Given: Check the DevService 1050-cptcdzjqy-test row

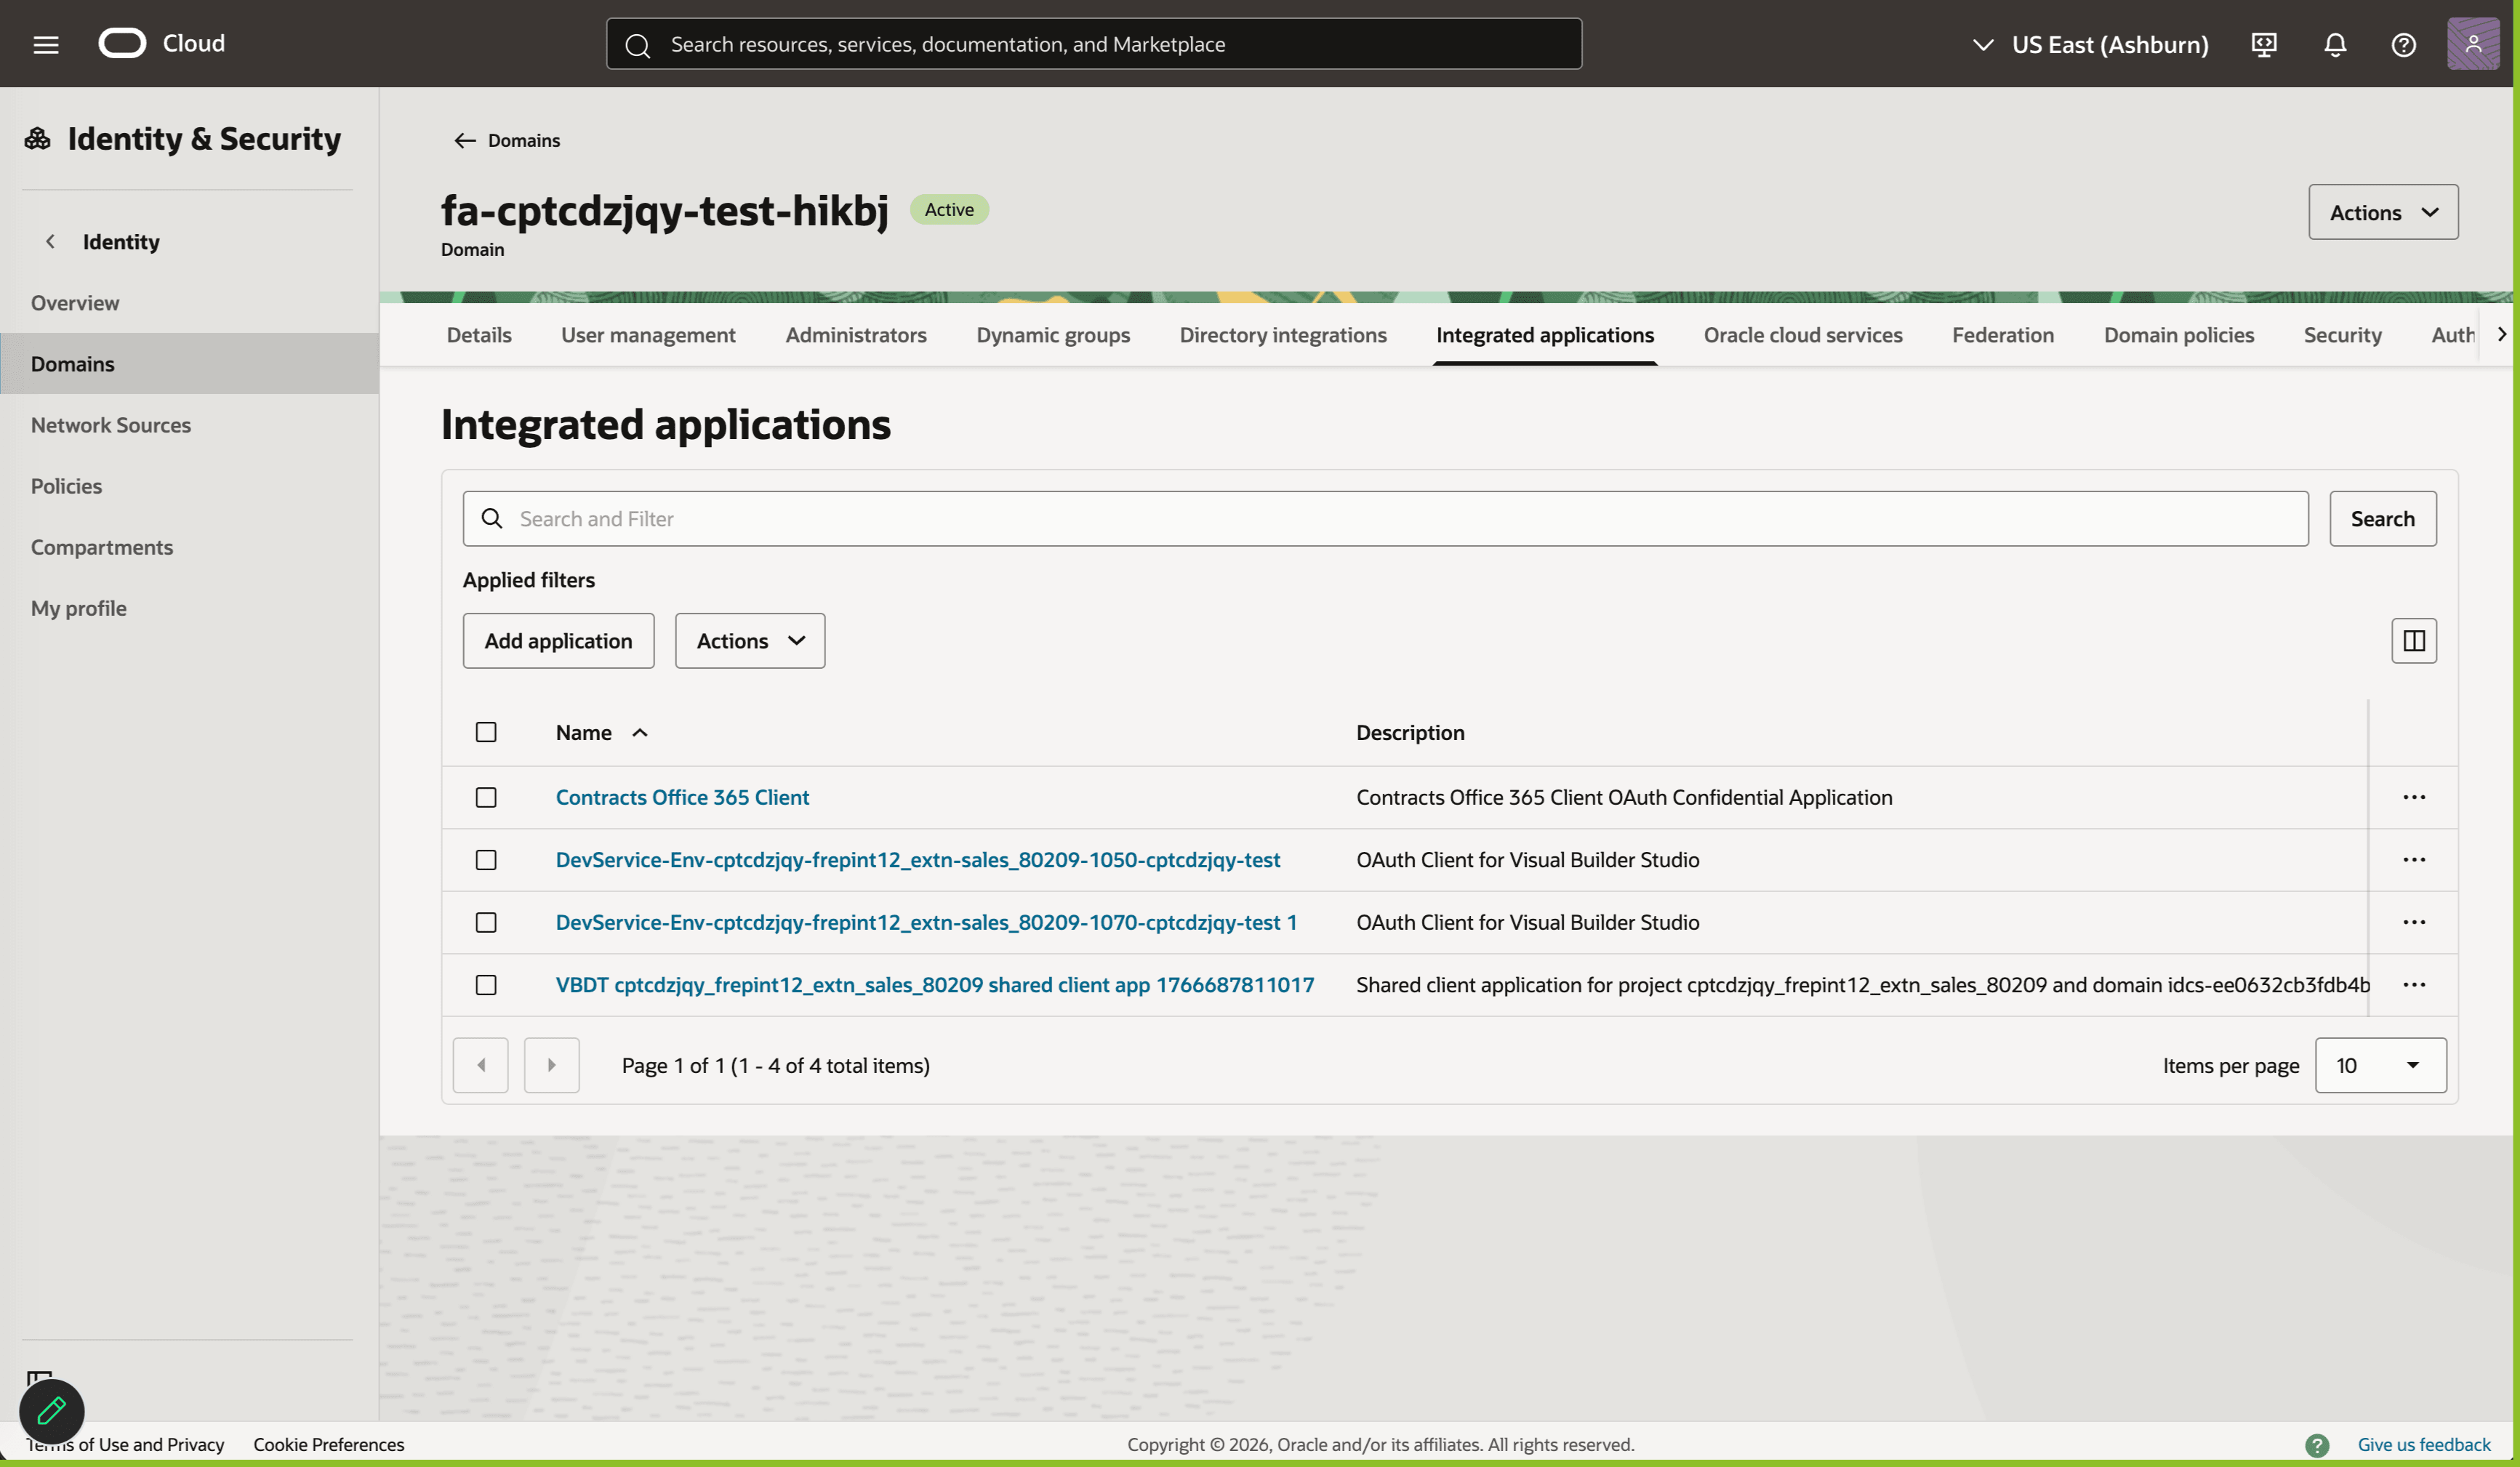Looking at the screenshot, I should pyautogui.click(x=486, y=860).
